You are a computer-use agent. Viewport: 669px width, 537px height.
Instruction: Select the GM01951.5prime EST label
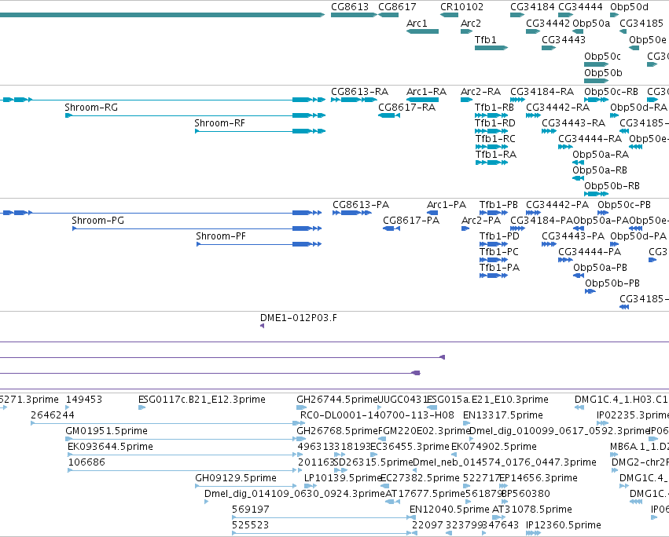pos(106,431)
